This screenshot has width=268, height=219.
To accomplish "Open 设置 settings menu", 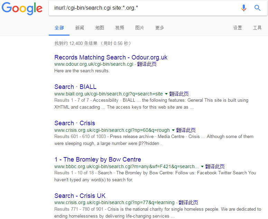I will pos(238,28).
